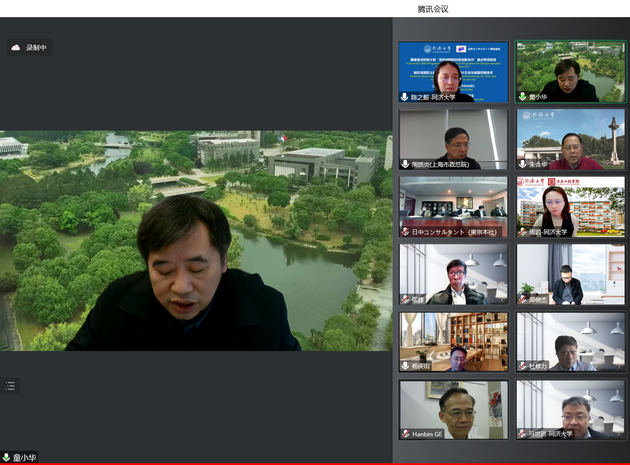
Task: Select the Hanbin GE video thumbnail
Action: pyautogui.click(x=454, y=409)
